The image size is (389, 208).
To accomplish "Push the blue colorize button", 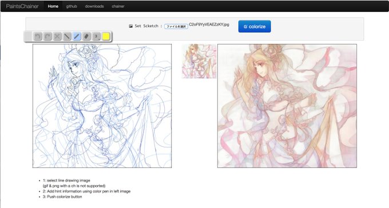I will point(255,26).
